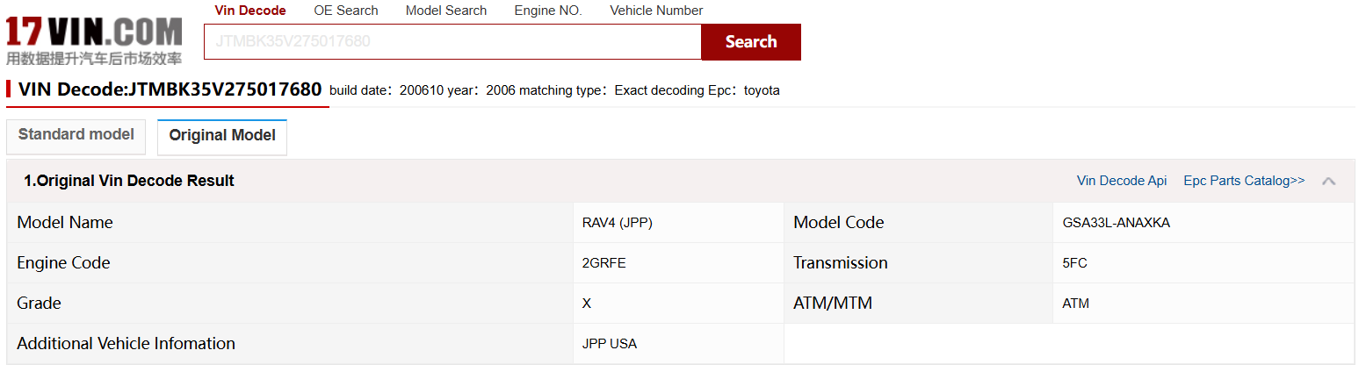Open the Epc Parts Catalog link
Screen dimensions: 1366x379
pos(1244,181)
